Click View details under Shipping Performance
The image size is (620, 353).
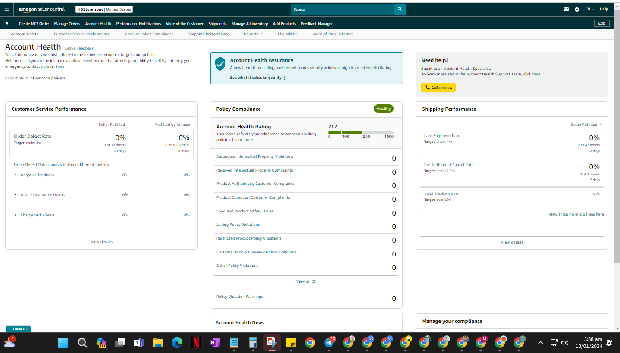click(x=512, y=242)
